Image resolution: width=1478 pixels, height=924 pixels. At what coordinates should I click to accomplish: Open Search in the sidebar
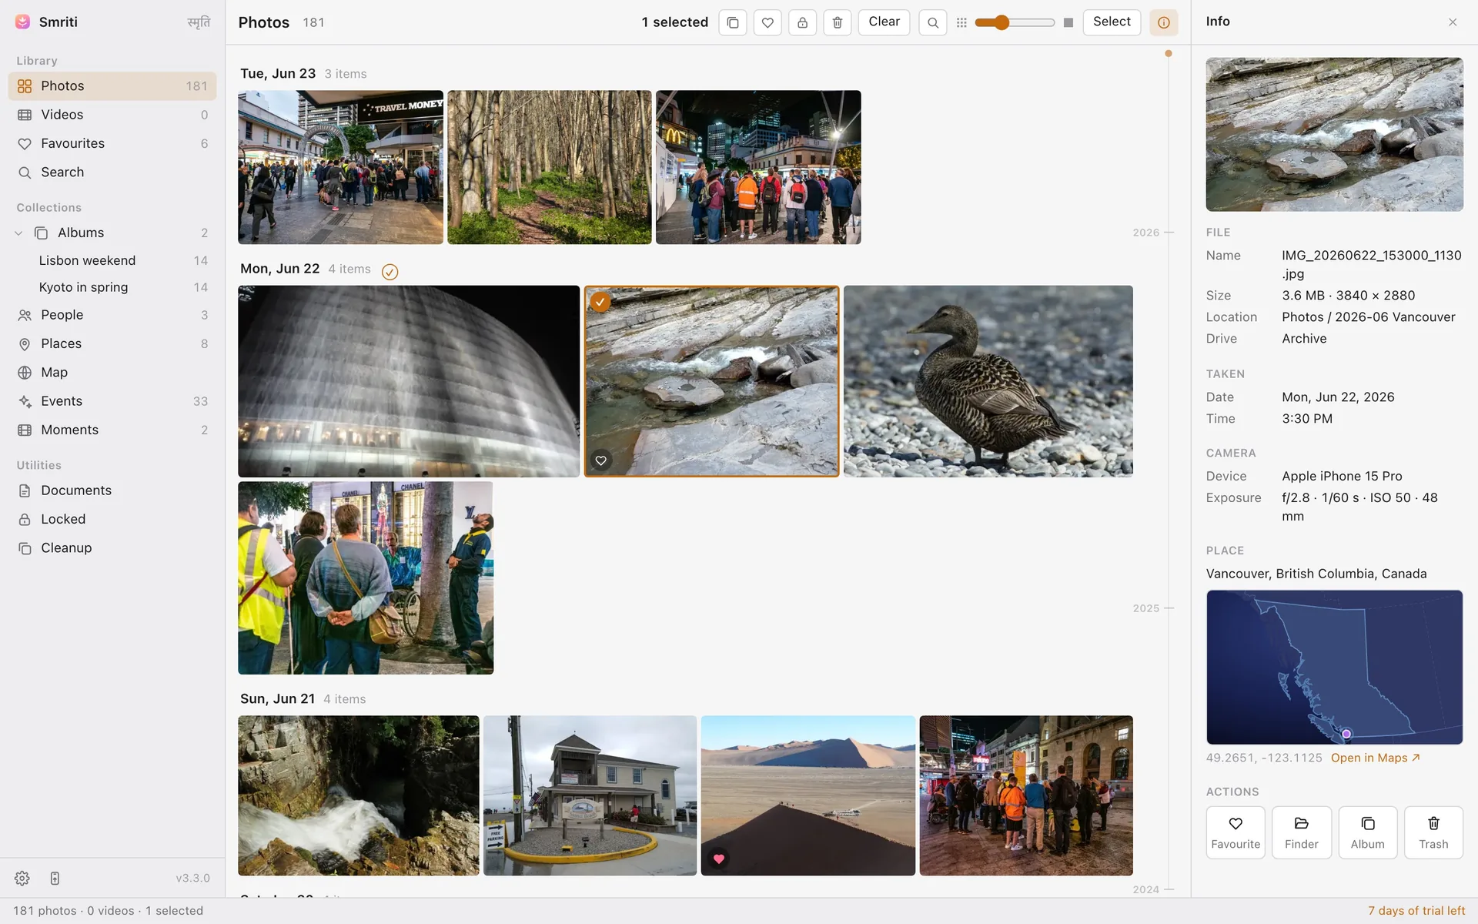pos(112,172)
